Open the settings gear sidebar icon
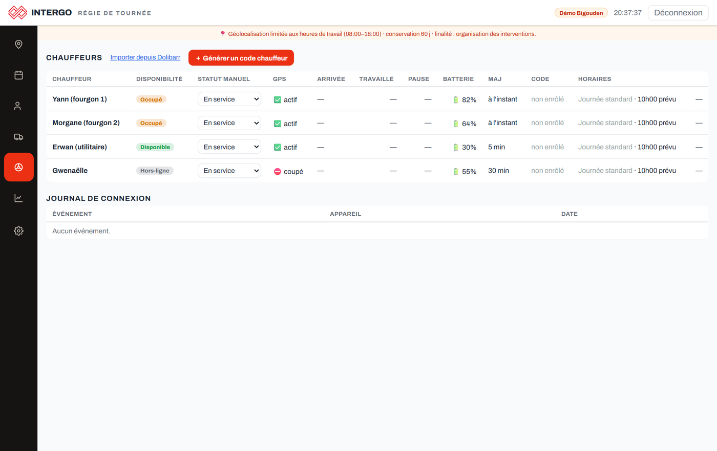Viewport: 717px width, 451px height. click(x=18, y=231)
